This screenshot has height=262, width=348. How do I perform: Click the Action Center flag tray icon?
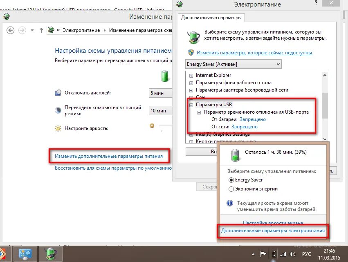[263, 254]
